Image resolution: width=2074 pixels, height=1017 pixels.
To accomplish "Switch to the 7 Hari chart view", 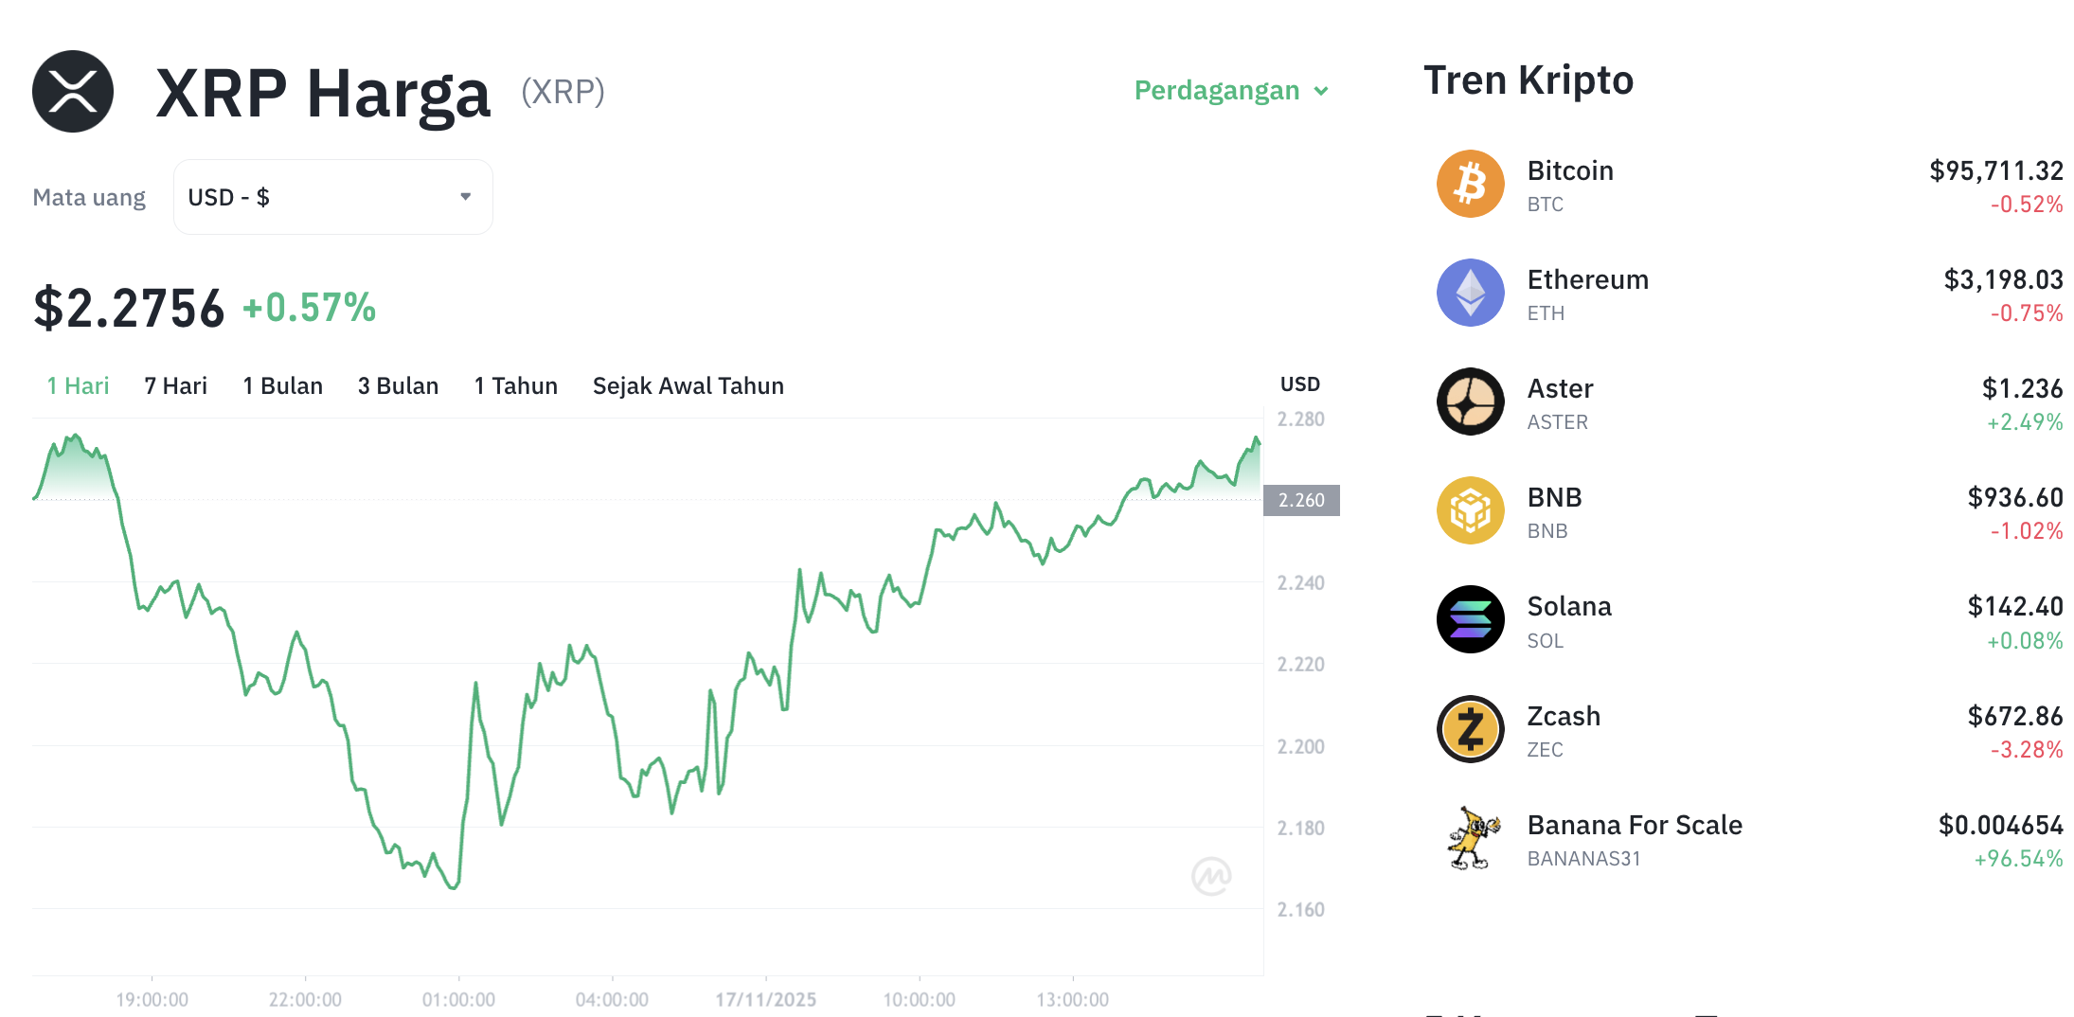I will coord(174,385).
